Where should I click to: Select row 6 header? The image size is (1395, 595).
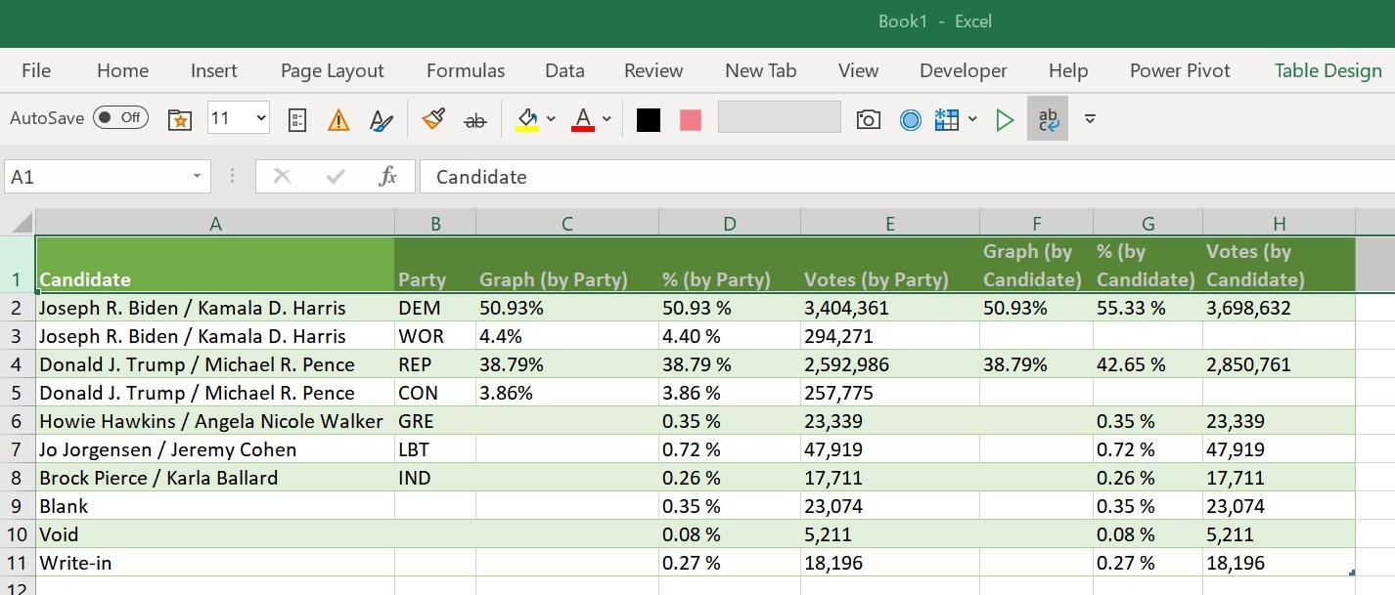pos(17,421)
